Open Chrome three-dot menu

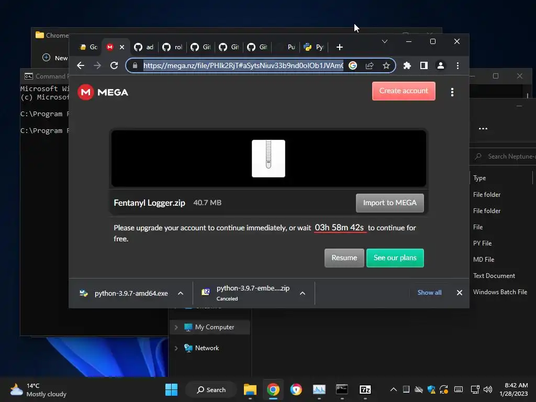coord(457,65)
